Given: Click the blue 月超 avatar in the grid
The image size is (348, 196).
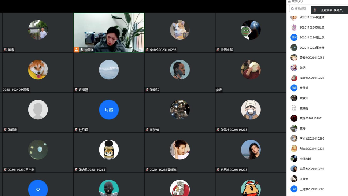Looking at the screenshot, I should tap(109, 110).
